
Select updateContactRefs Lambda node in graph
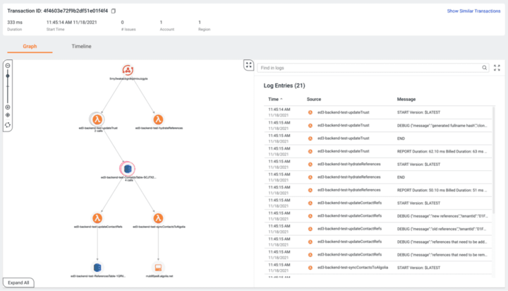tap(97, 218)
